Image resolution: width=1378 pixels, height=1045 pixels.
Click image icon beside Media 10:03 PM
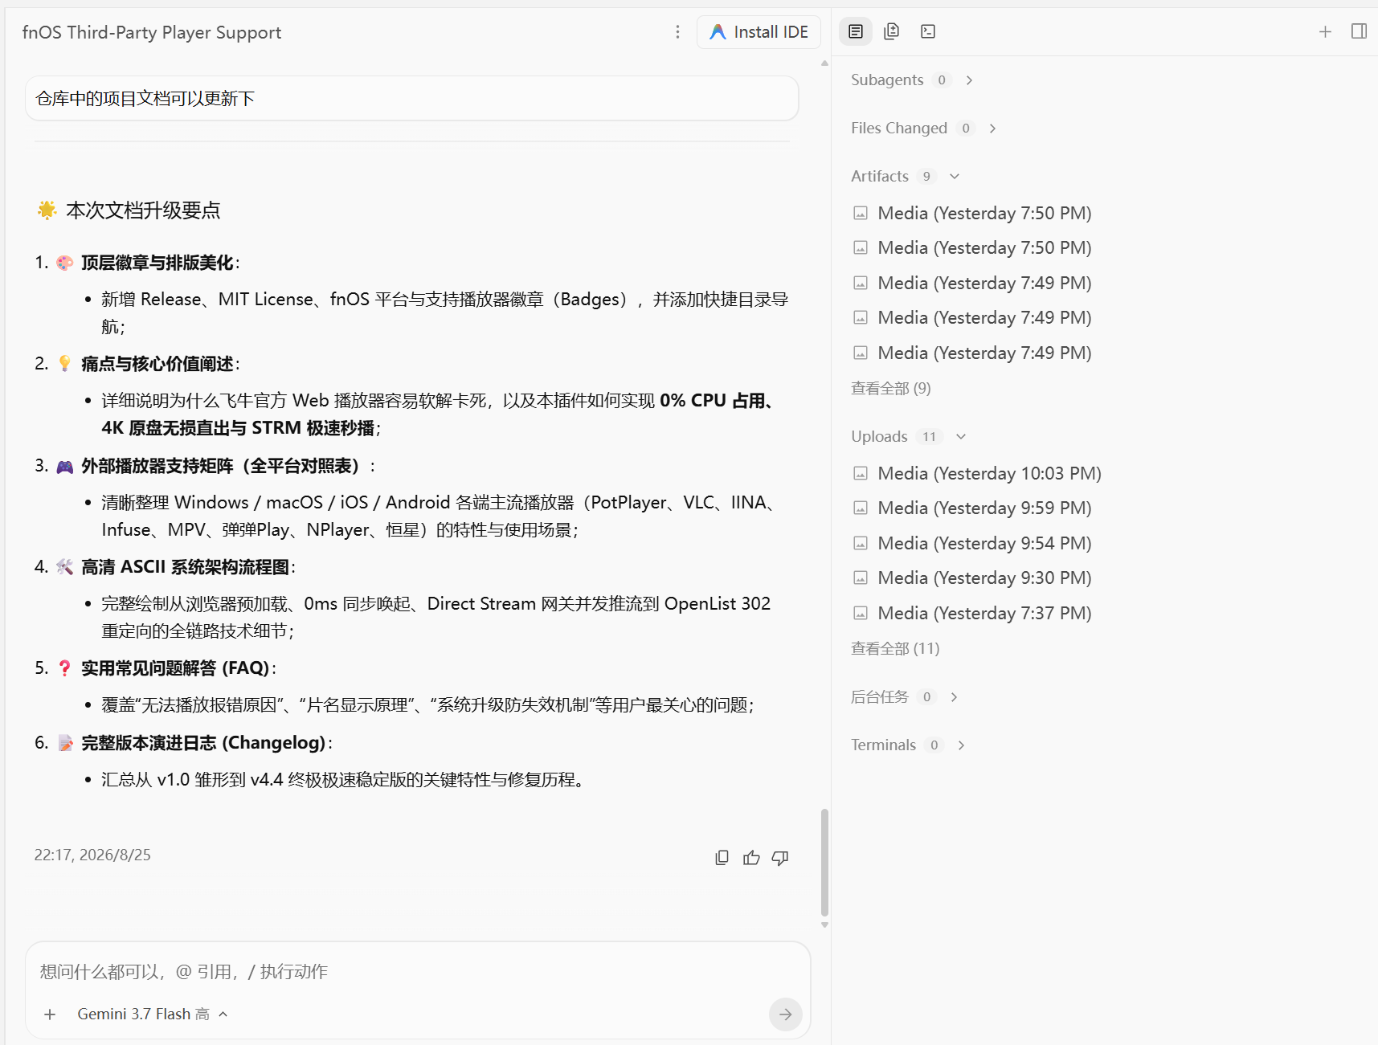pyautogui.click(x=861, y=474)
